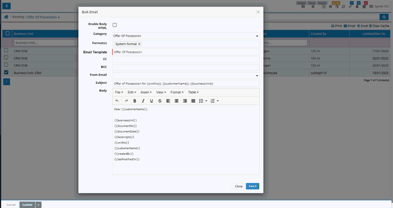Remove the System Format tag

point(139,44)
